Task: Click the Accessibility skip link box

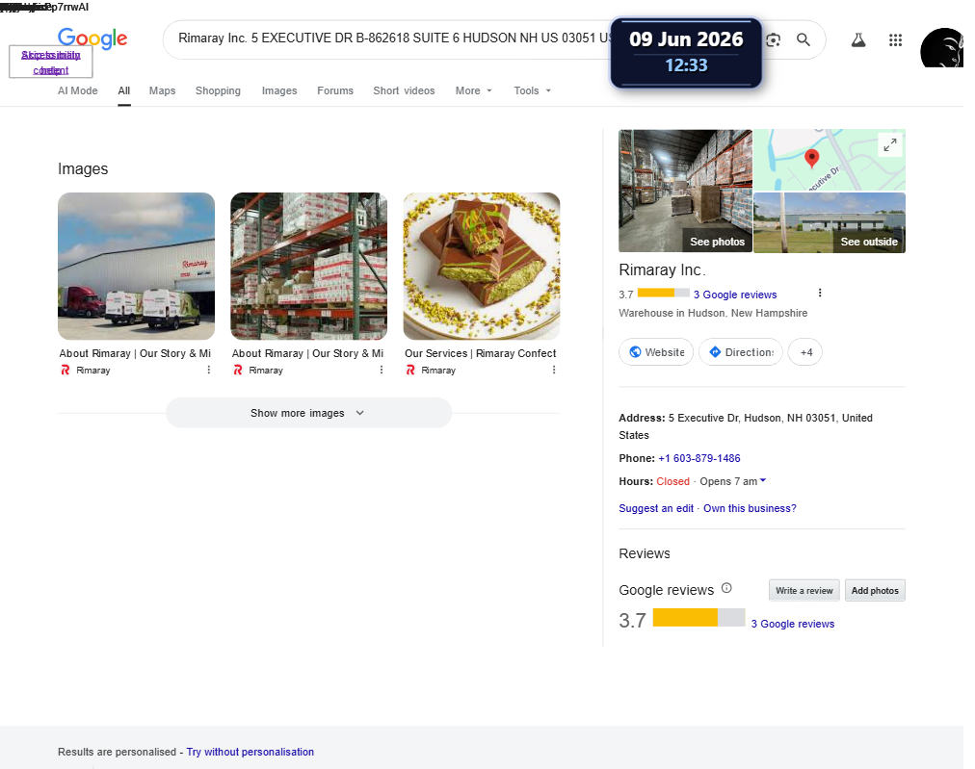Action: coord(50,63)
